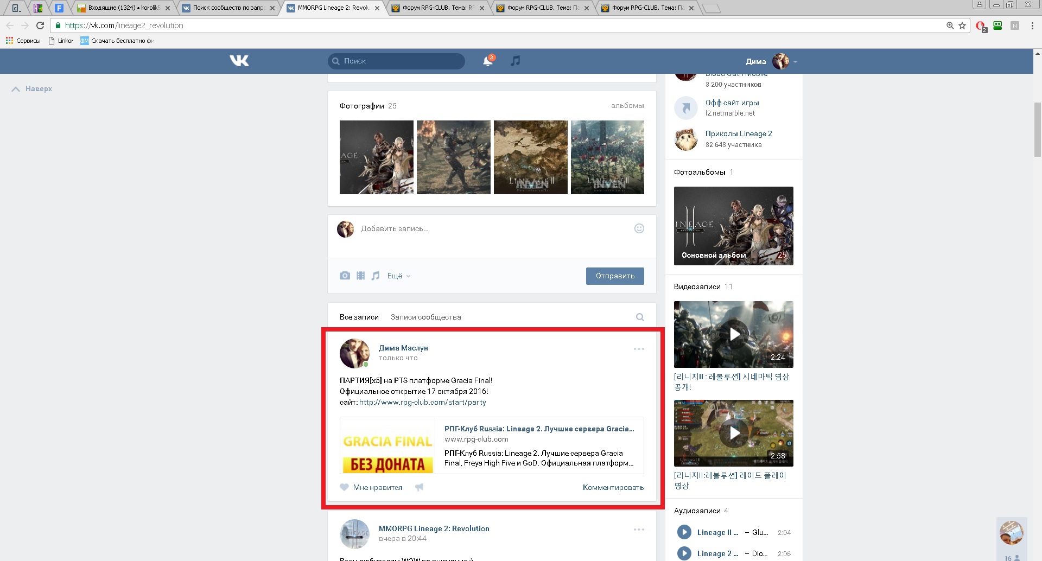Click the search field "Поиск"

(x=396, y=61)
